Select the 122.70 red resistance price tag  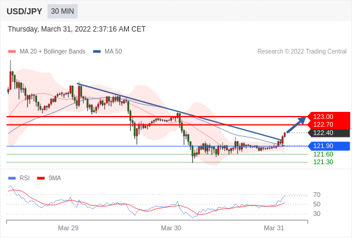click(x=329, y=125)
